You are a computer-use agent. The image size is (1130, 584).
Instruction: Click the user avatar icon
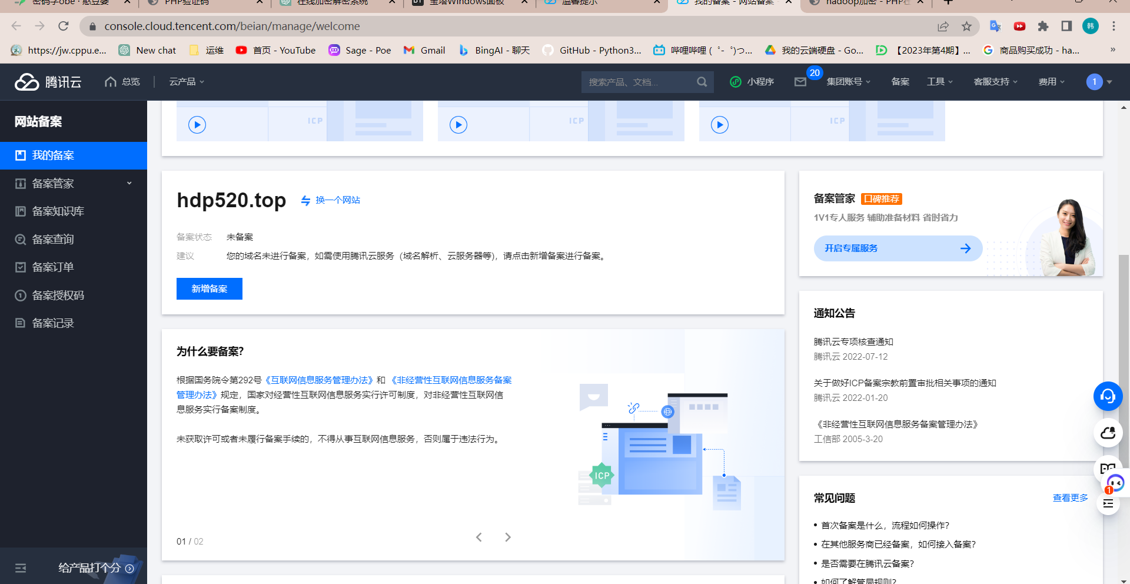(x=1094, y=82)
